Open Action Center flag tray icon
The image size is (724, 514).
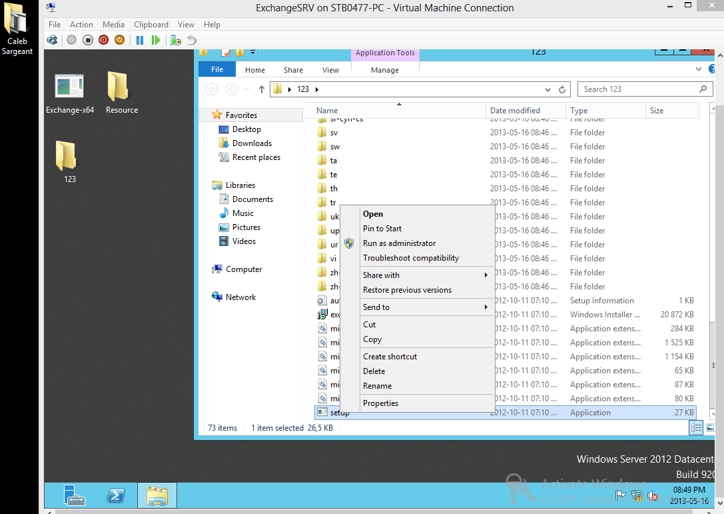pyautogui.click(x=621, y=496)
